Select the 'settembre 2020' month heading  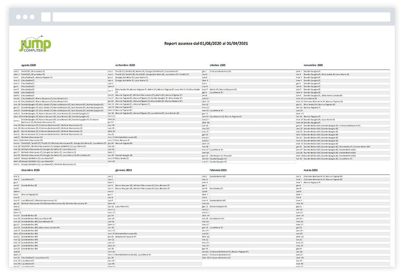click(x=125, y=65)
